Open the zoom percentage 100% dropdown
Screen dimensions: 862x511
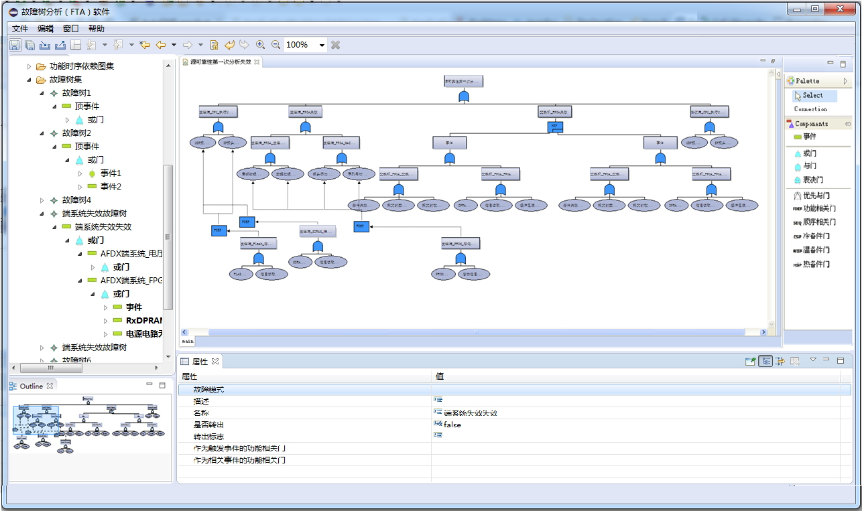point(322,45)
